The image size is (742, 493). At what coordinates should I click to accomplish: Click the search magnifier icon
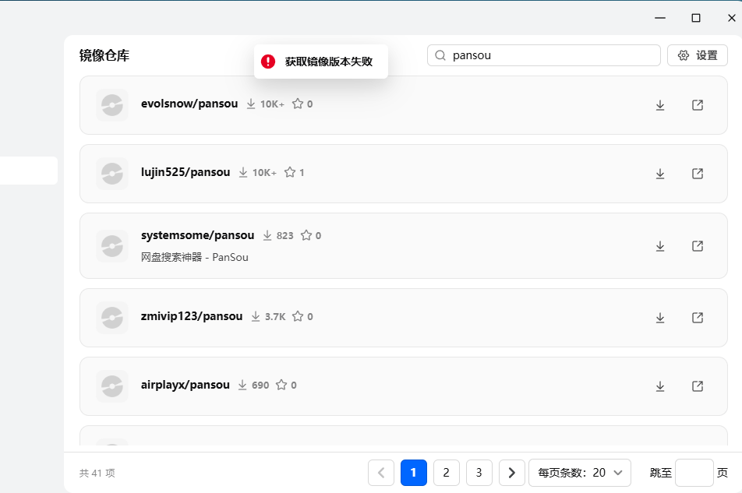click(x=440, y=55)
